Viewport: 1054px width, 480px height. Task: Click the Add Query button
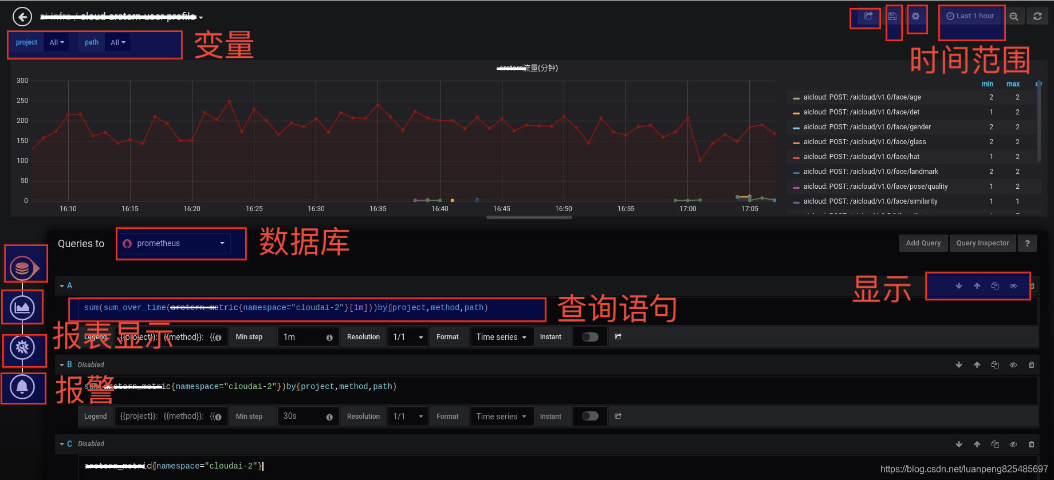[923, 243]
